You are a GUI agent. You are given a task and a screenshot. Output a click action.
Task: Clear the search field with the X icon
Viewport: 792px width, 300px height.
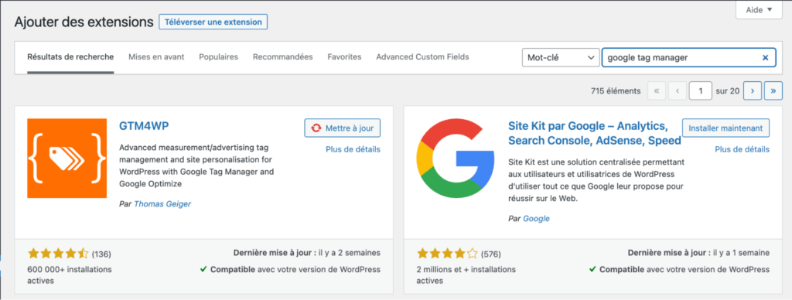pos(765,57)
